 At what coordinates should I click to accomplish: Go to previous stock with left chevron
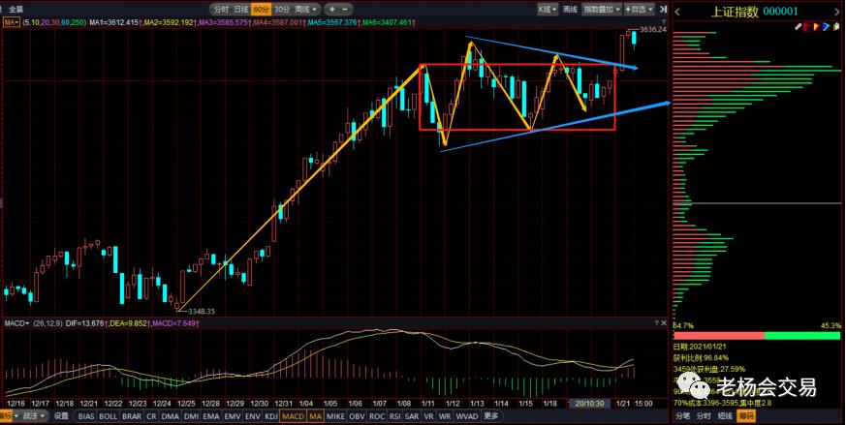tap(677, 12)
